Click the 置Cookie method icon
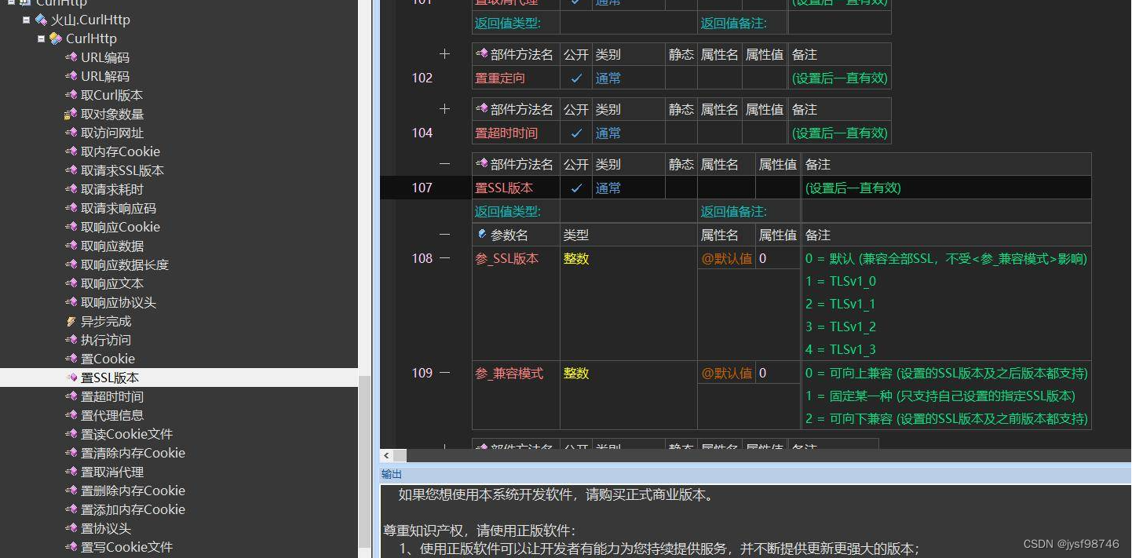 click(x=71, y=359)
